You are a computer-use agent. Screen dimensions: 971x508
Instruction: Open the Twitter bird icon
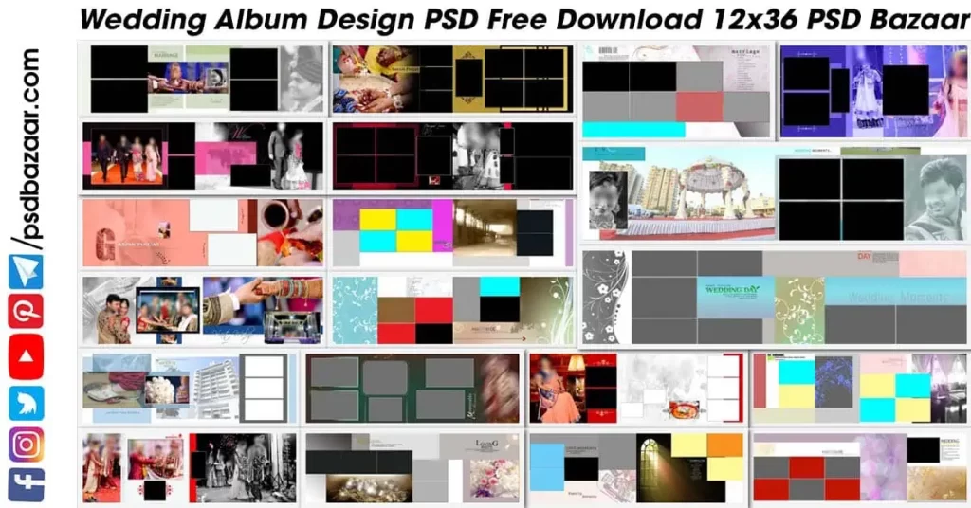point(26,403)
